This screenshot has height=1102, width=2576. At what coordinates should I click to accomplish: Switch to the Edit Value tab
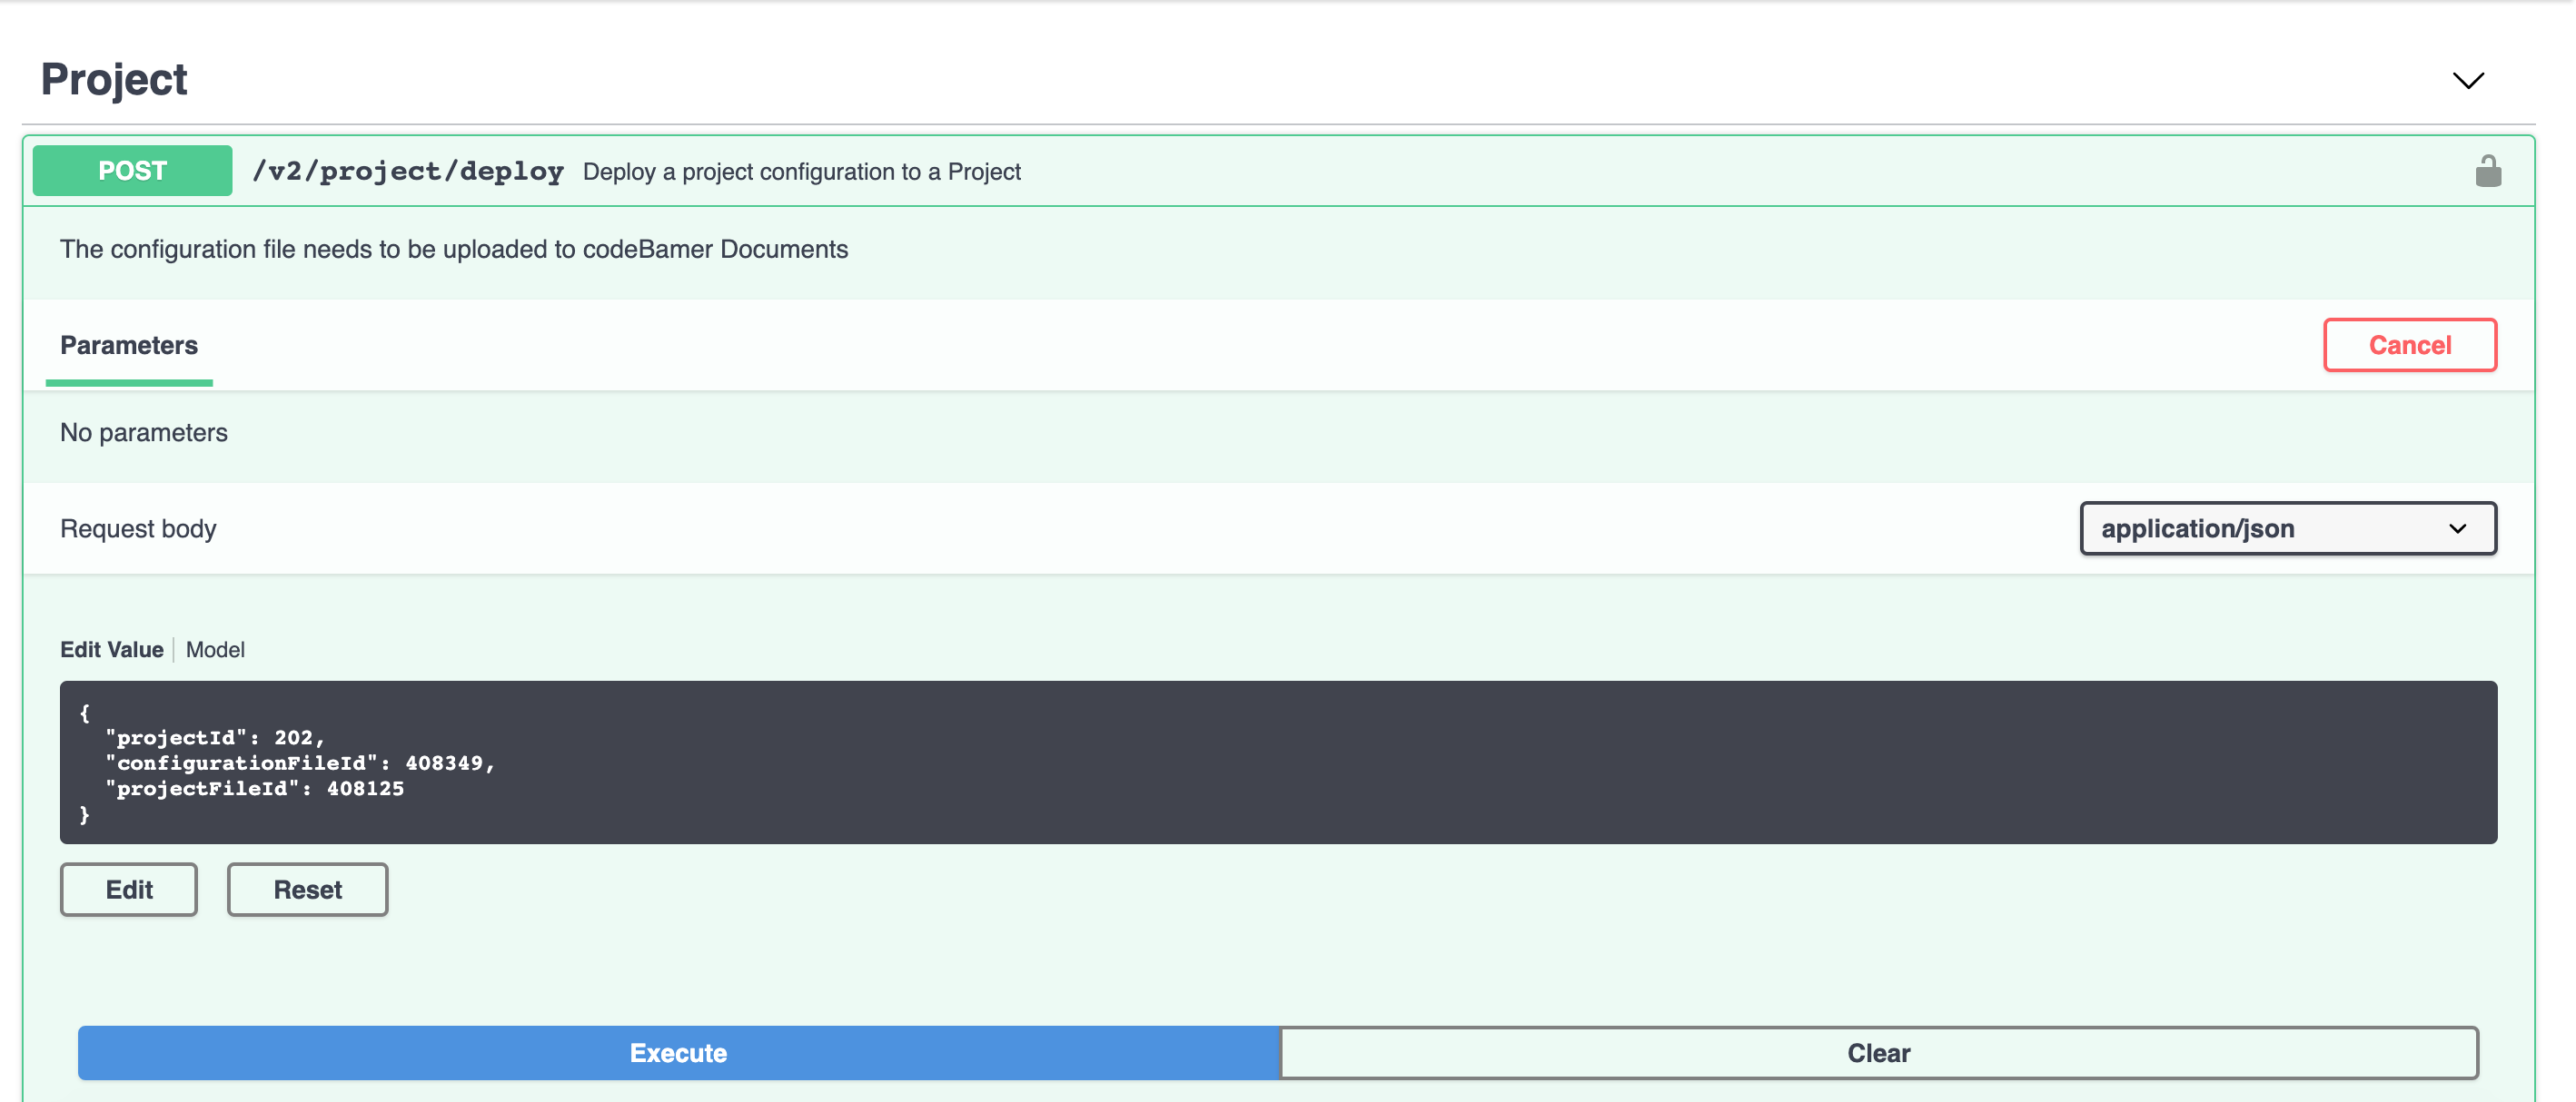(x=112, y=649)
